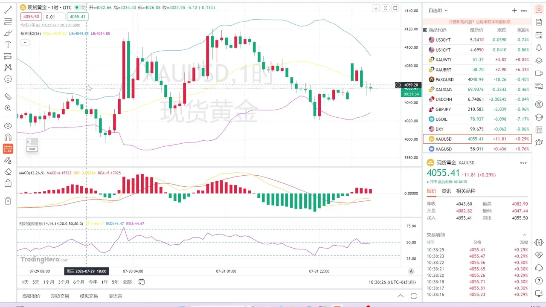
Task: Open watchlist more options menu
Action: [x=524, y=10]
